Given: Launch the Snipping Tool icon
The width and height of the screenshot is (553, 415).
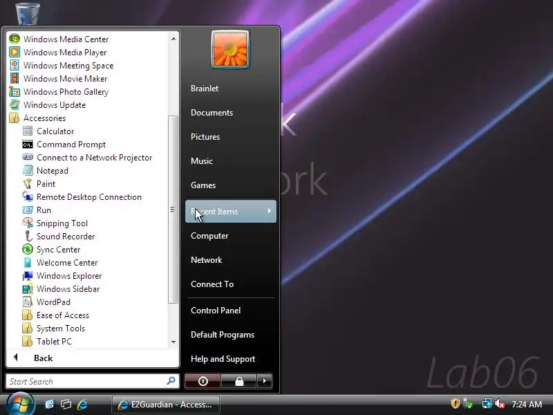Looking at the screenshot, I should click(28, 223).
